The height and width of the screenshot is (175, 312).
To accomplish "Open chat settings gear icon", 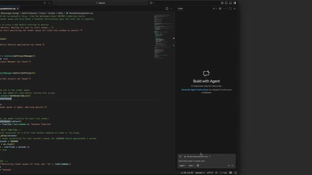I will click(x=220, y=9).
